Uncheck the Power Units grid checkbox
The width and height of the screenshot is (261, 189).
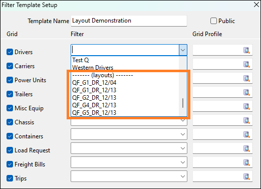(10, 80)
